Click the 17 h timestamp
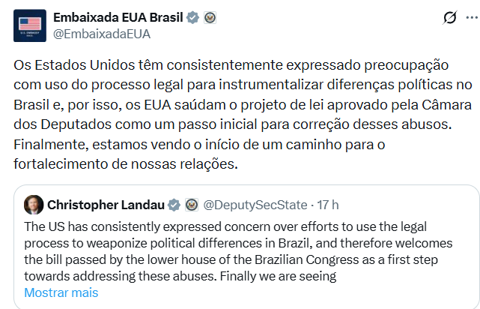The height and width of the screenshot is (309, 480). (326, 205)
